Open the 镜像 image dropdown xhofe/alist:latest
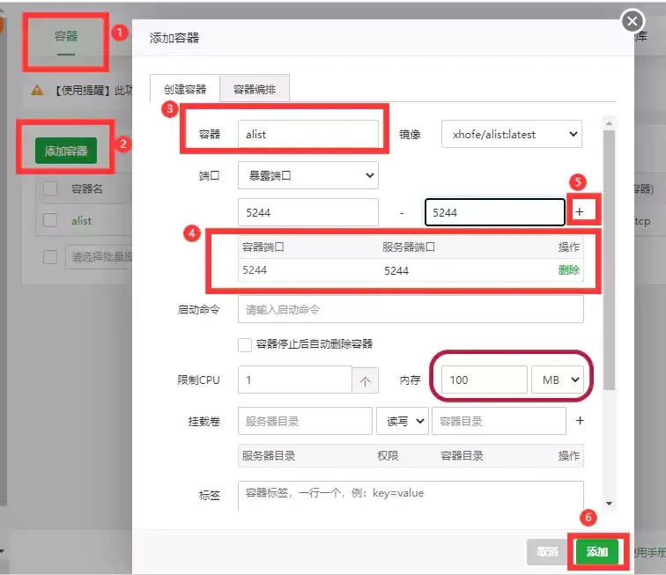 tap(512, 134)
